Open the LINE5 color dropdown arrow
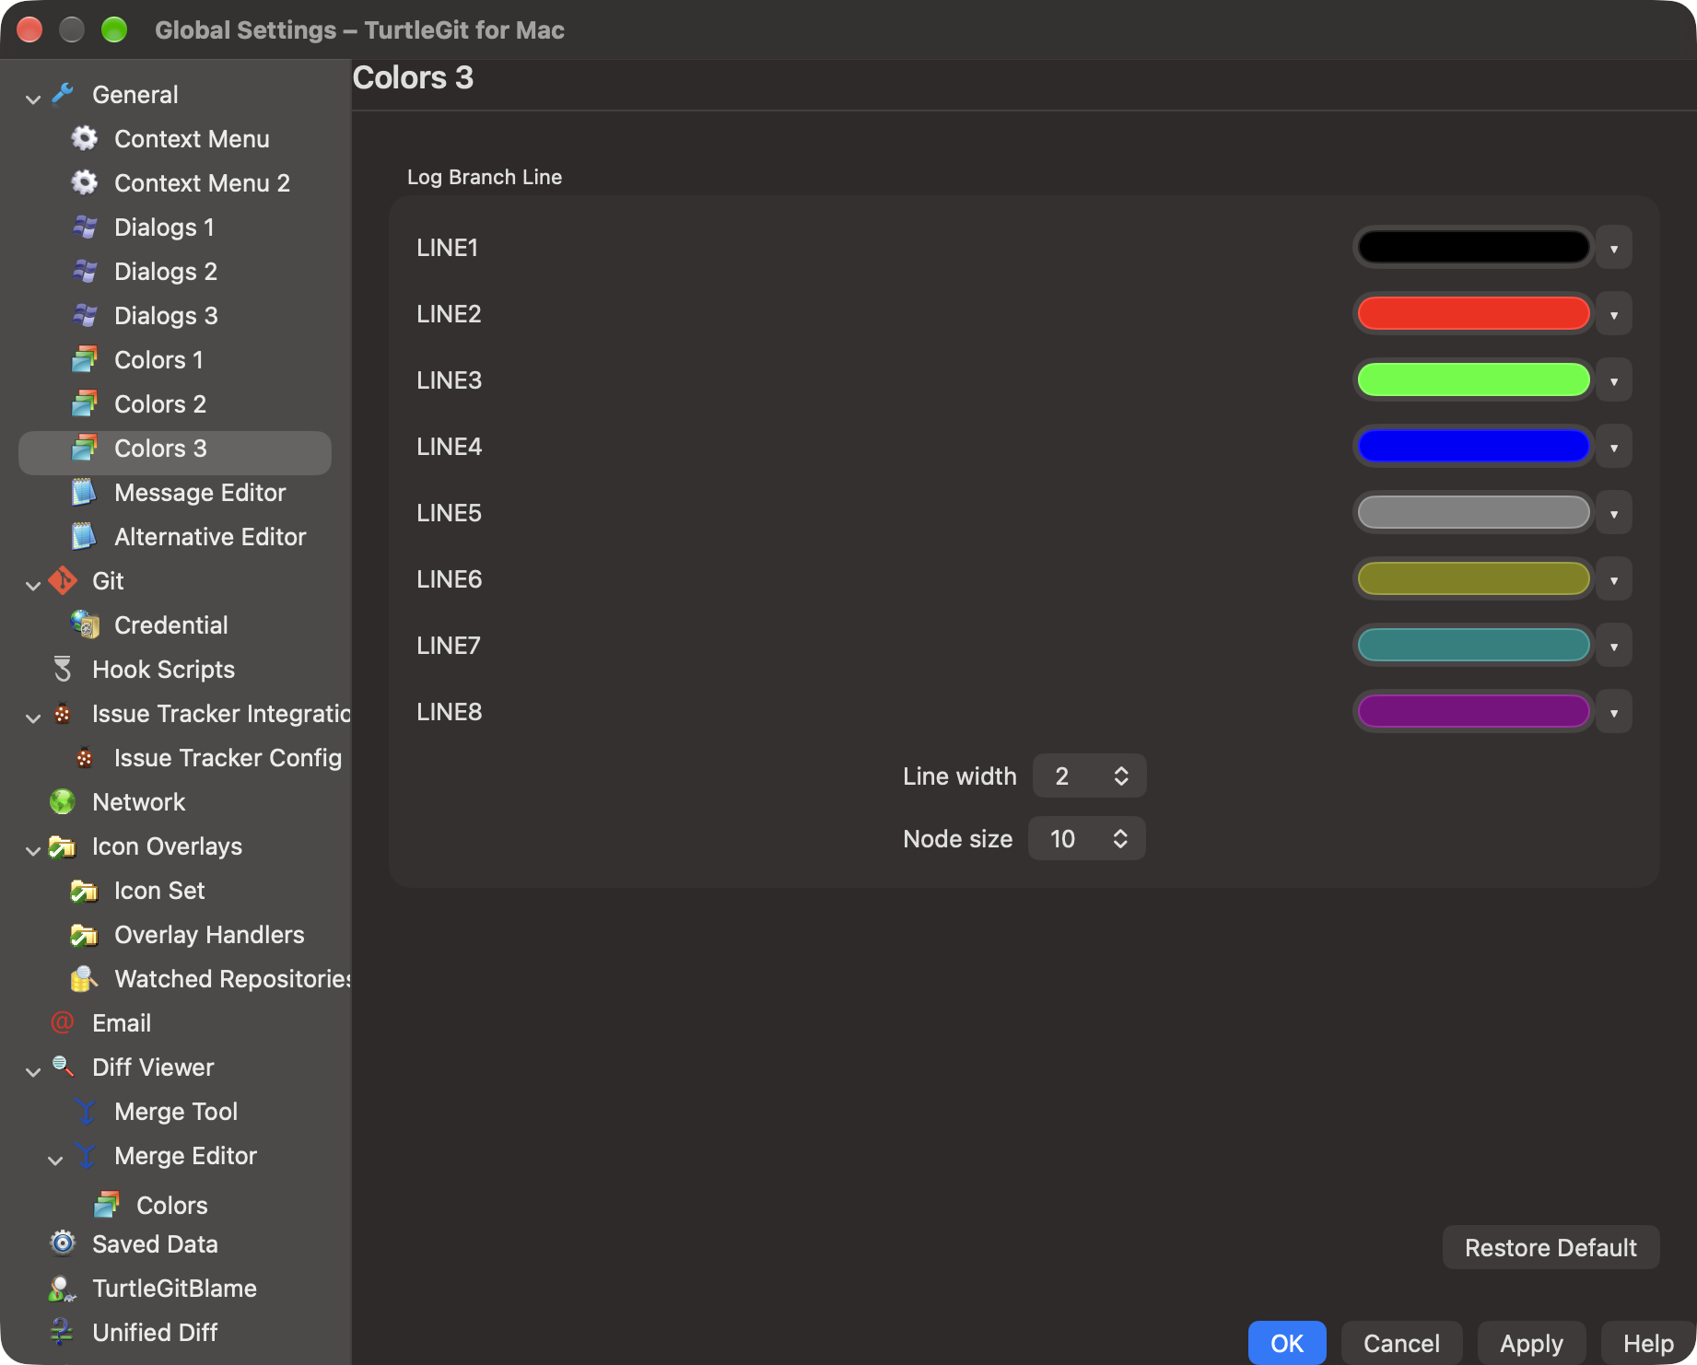The width and height of the screenshot is (1697, 1365). pos(1614,513)
